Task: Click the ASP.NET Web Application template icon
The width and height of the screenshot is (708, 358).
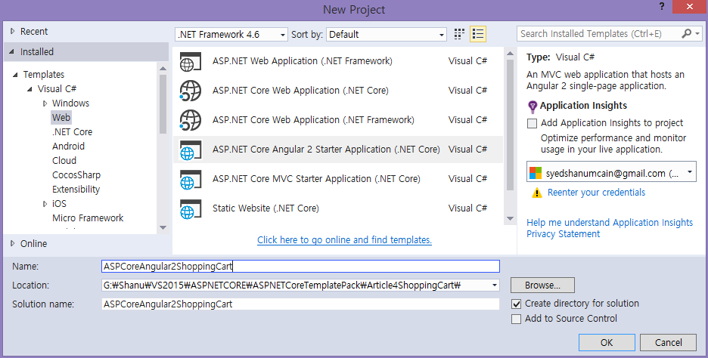Action: coord(190,61)
